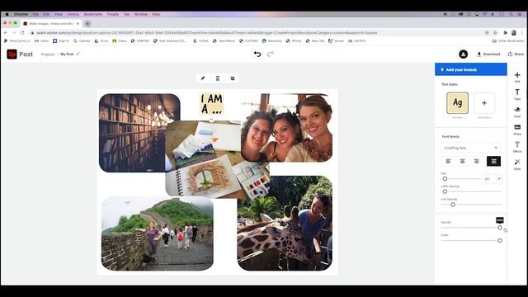
Task: Align text left
Action: 448,162
